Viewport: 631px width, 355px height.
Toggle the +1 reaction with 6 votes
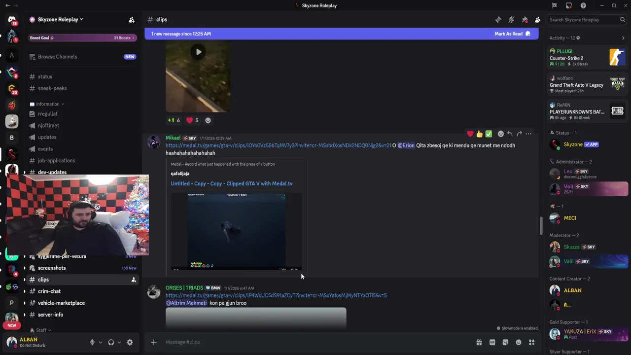(174, 120)
